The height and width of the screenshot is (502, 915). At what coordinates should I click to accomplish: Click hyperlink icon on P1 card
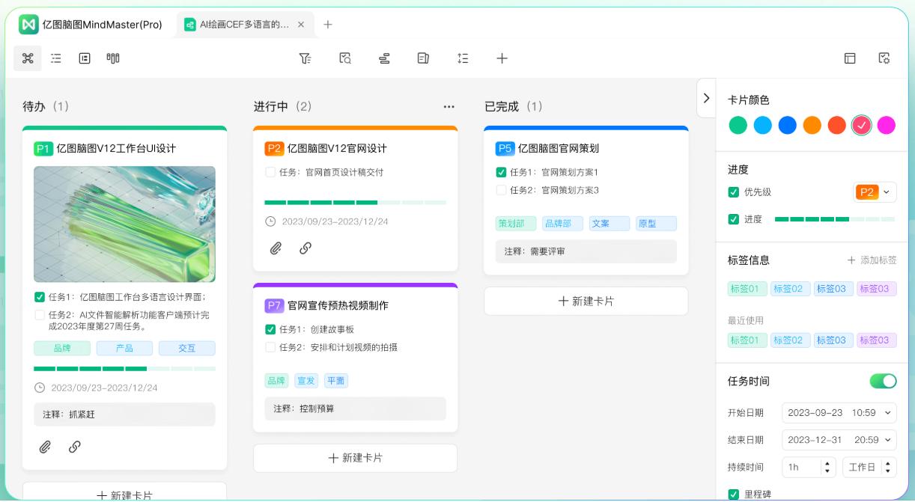(74, 447)
